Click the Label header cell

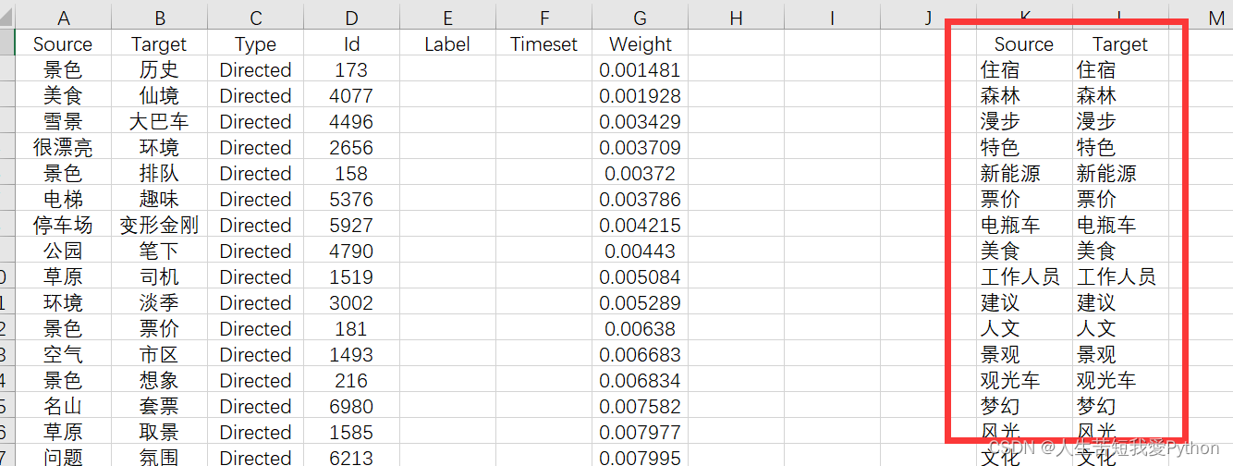447,43
